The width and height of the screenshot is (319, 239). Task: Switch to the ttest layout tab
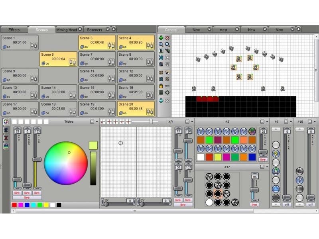[x=224, y=29]
